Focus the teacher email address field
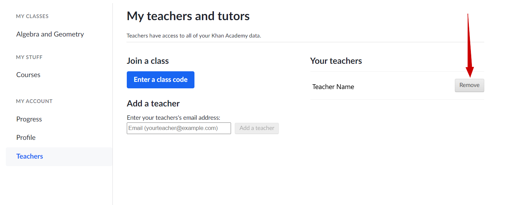 pos(179,128)
